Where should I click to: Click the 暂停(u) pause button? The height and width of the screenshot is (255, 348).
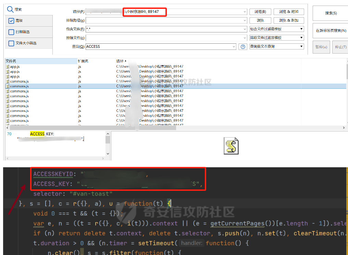pos(321,47)
